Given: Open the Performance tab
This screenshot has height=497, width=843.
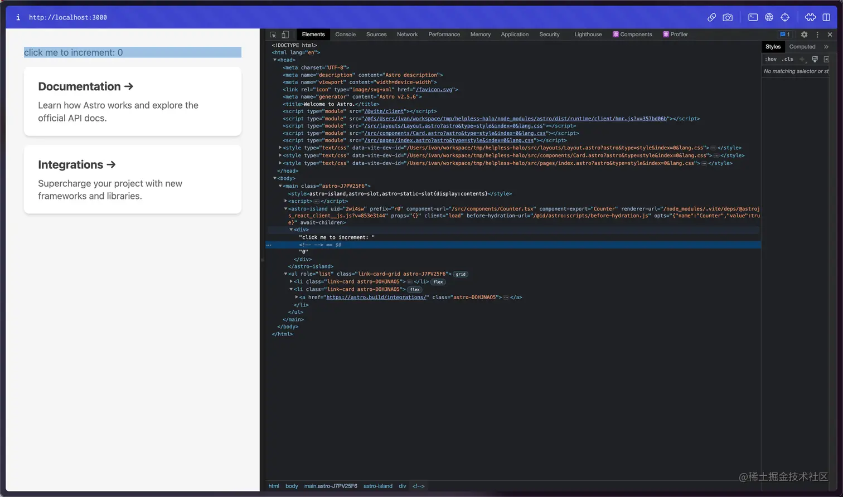Looking at the screenshot, I should 444,35.
